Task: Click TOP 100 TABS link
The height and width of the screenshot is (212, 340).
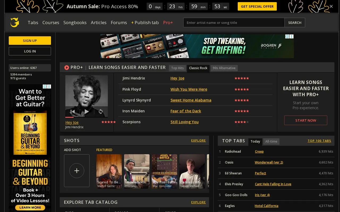Action: click(x=319, y=141)
